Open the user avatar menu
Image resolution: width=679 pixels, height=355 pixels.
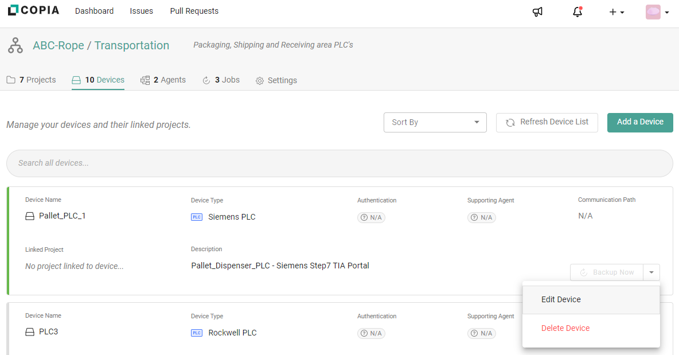[x=657, y=11]
